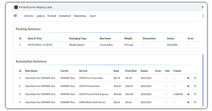Viewport: 212px width, 111px height.
Task: Click the document icon in Priority Mail Express row
Action: click(195, 94)
